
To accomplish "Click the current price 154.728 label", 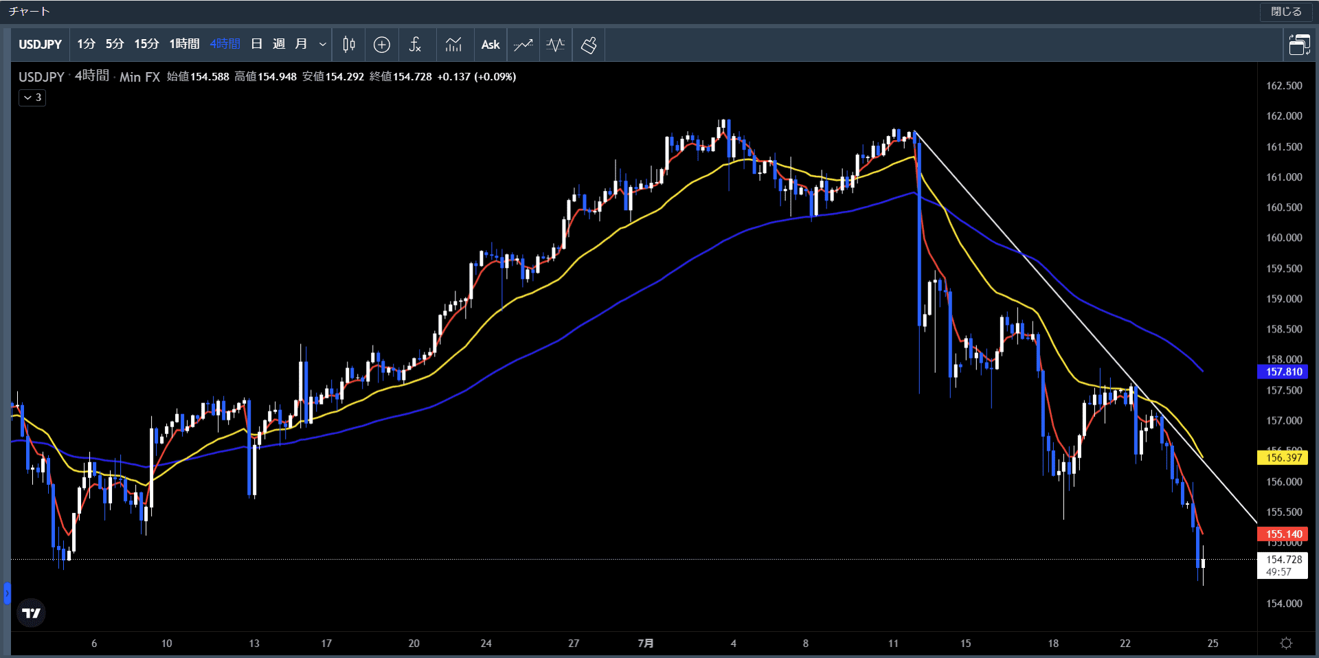I will (x=1283, y=560).
